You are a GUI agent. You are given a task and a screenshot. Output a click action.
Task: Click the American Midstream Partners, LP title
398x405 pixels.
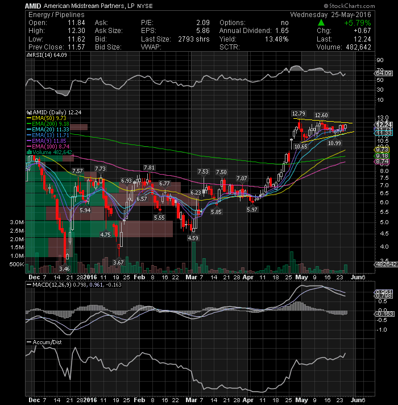[x=89, y=6]
